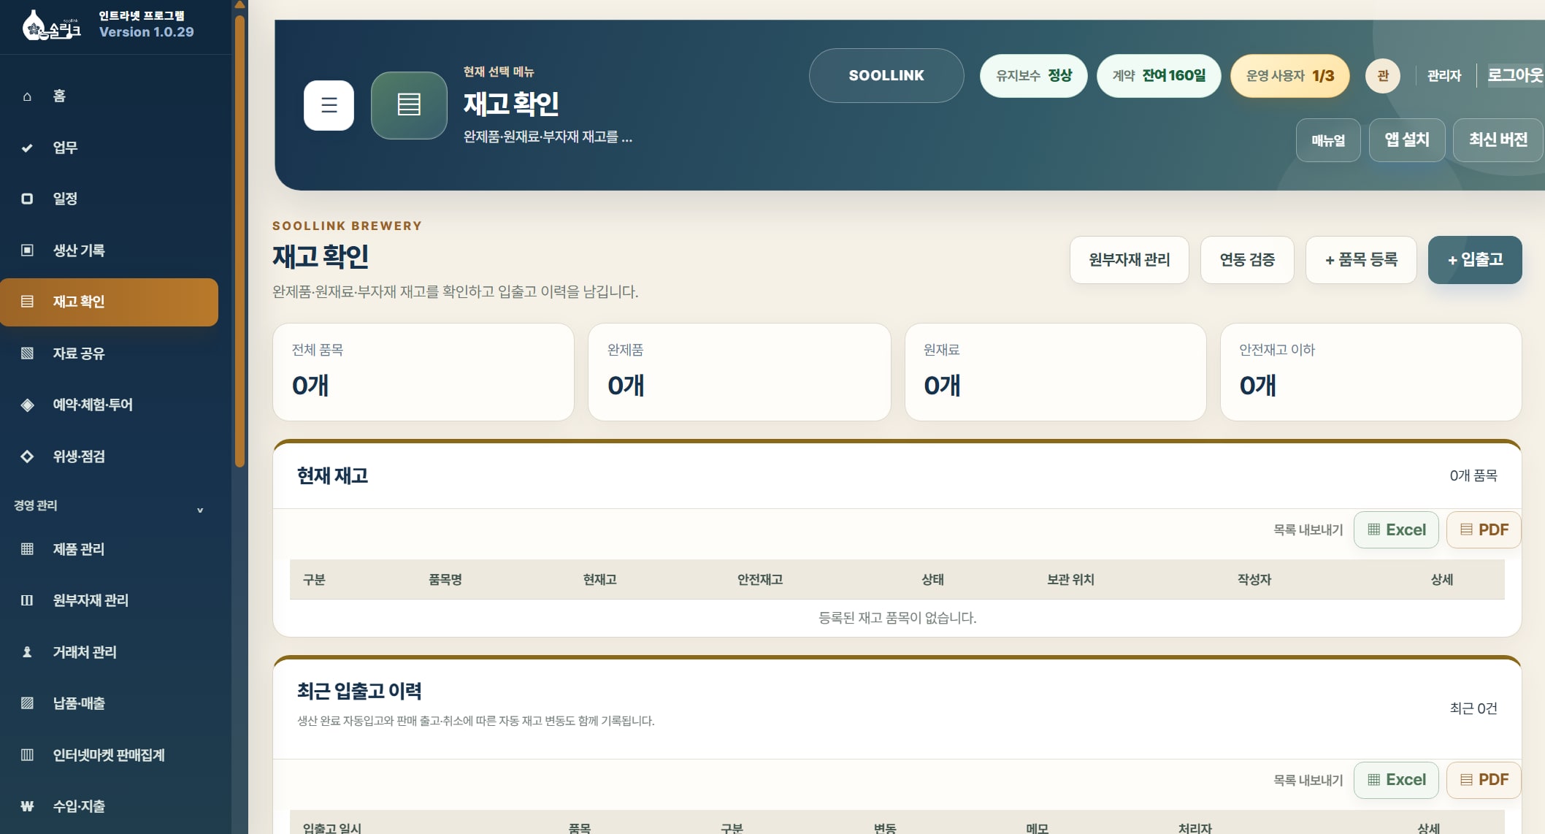Screen dimensions: 1545x834
Task: Export 최근 입출고 이력 to PDF
Action: 1484,780
